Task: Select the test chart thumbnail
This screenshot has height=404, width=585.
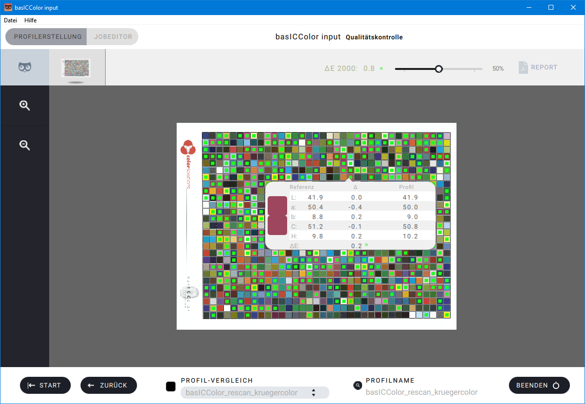Action: coord(76,68)
